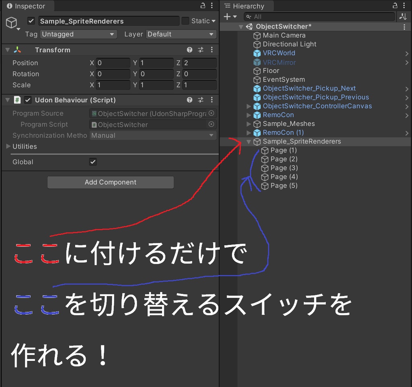Screen dimensions: 412x387
Task: Enable the Static checkbox
Action: click(x=185, y=21)
